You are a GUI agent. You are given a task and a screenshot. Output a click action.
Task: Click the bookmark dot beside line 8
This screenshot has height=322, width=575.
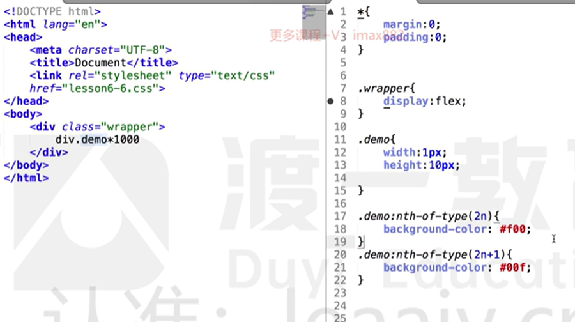point(330,101)
